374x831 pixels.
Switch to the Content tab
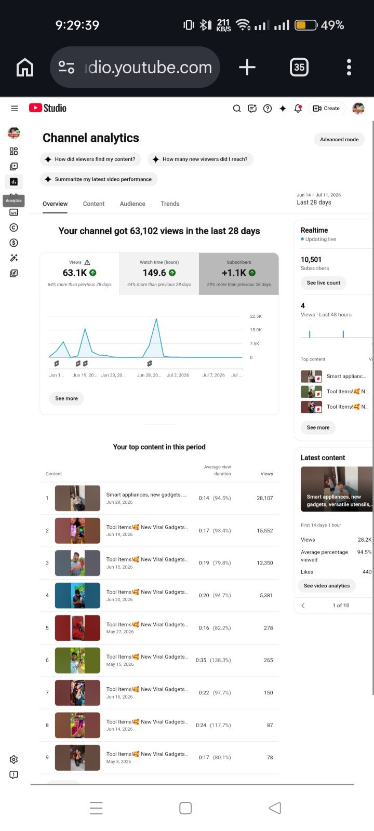click(x=94, y=204)
